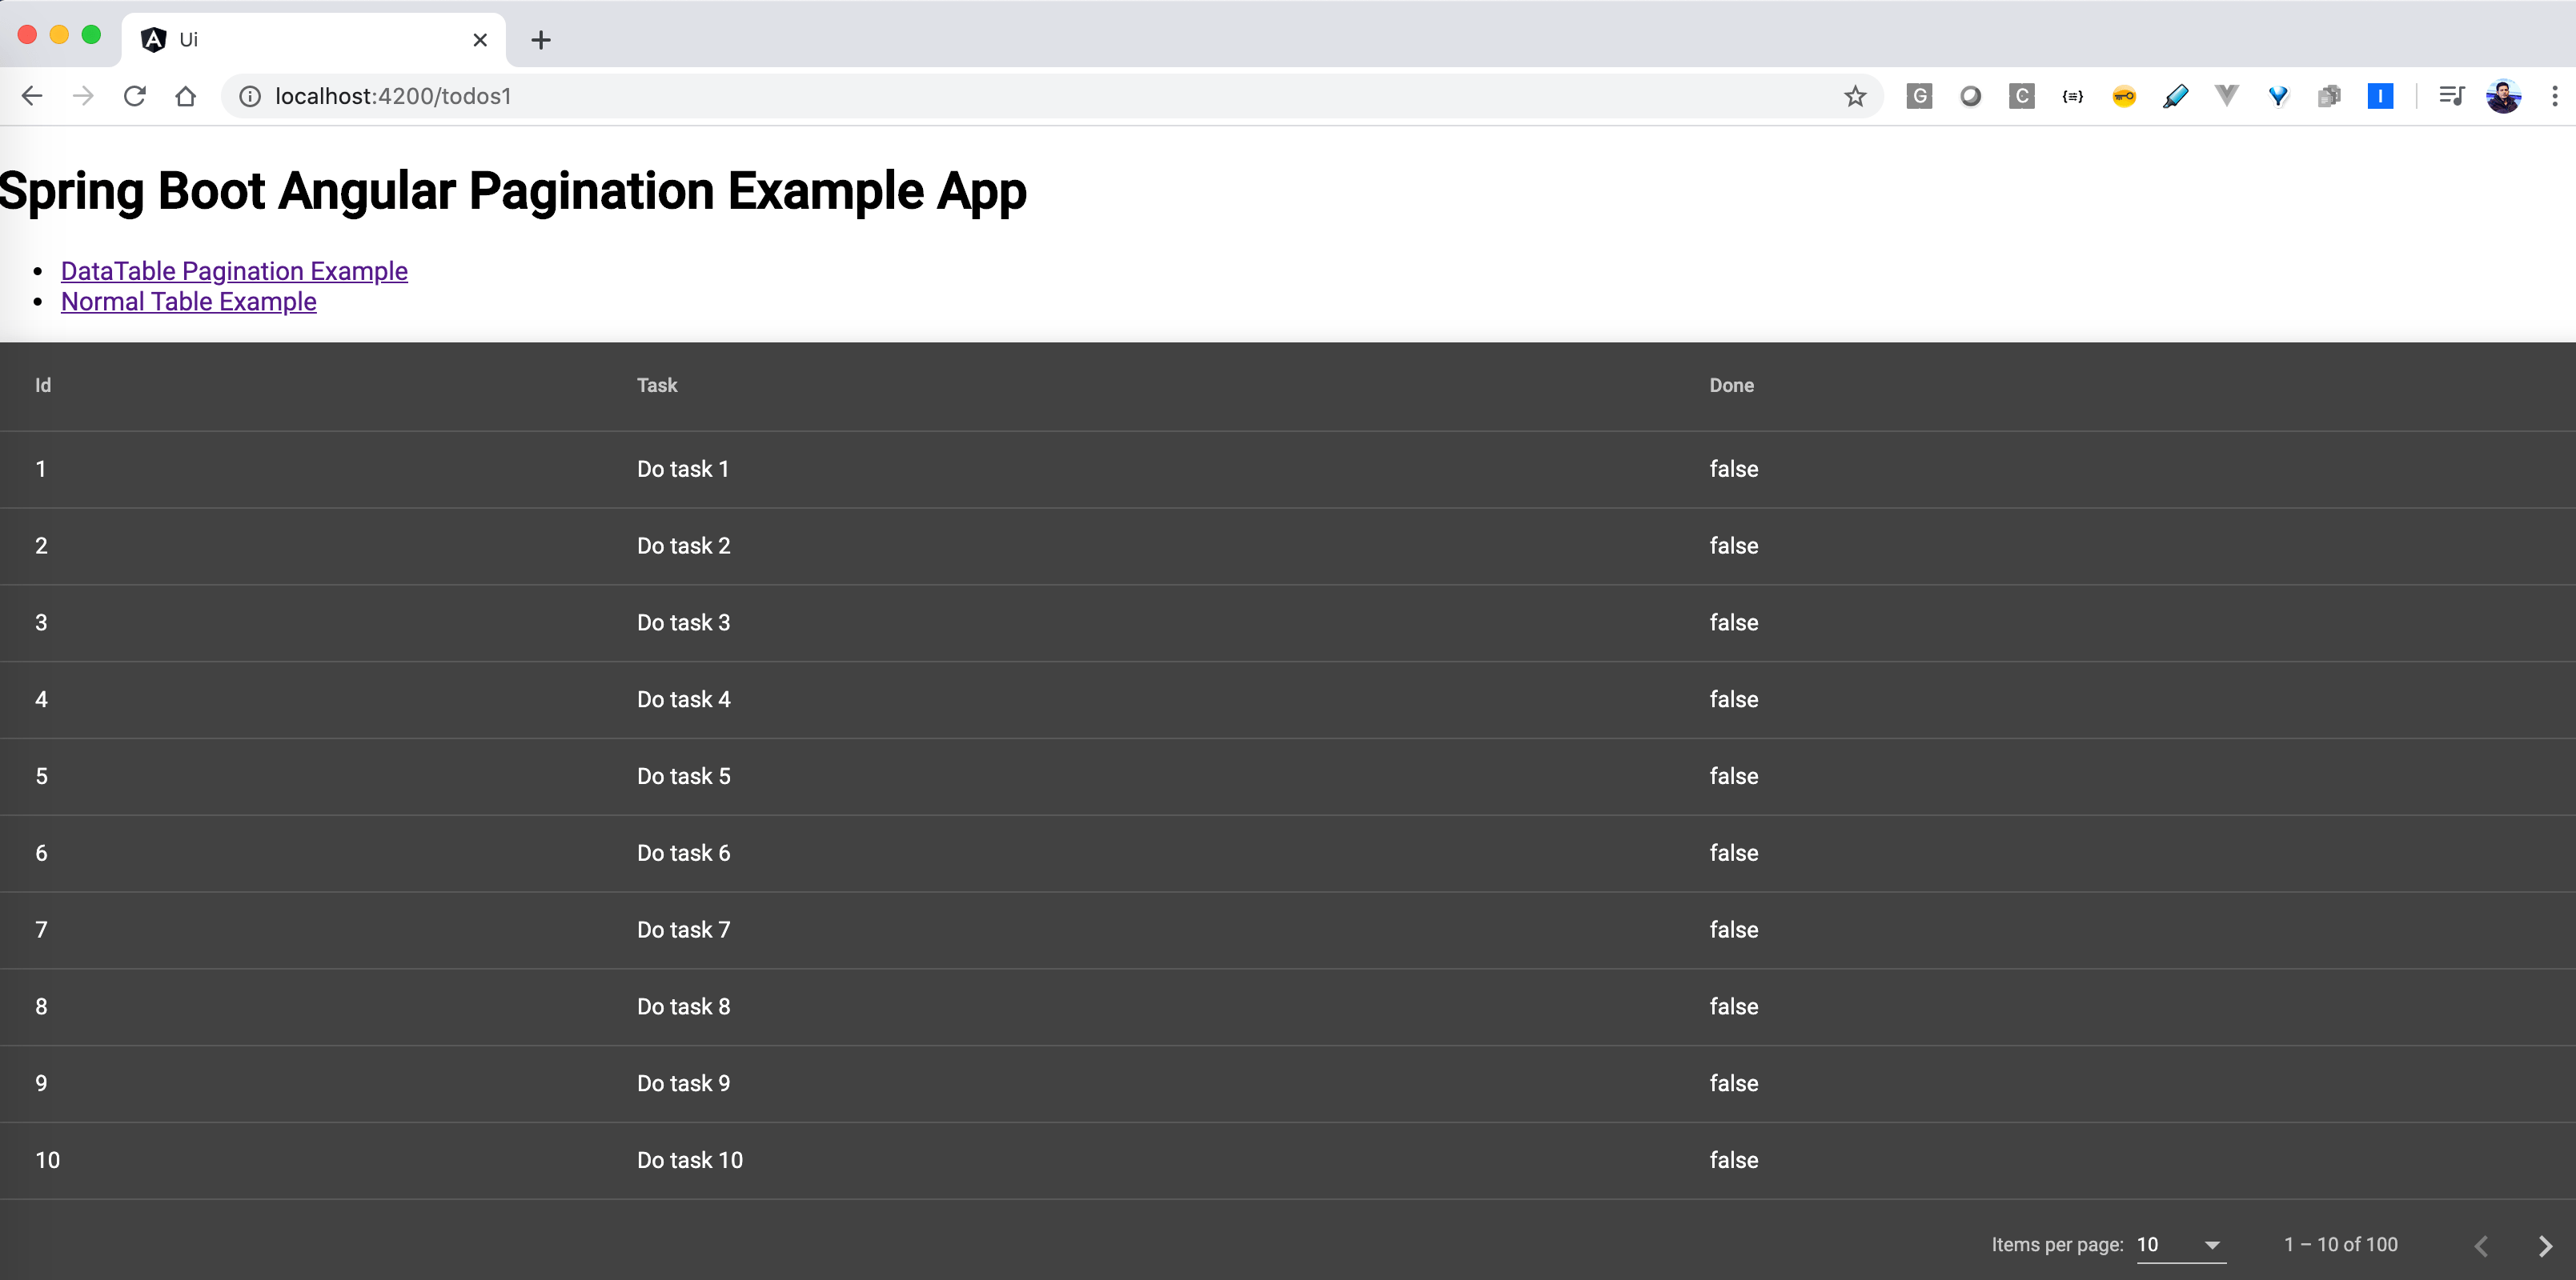The height and width of the screenshot is (1280, 2576).
Task: Open the JSON formatter extension
Action: [2073, 96]
